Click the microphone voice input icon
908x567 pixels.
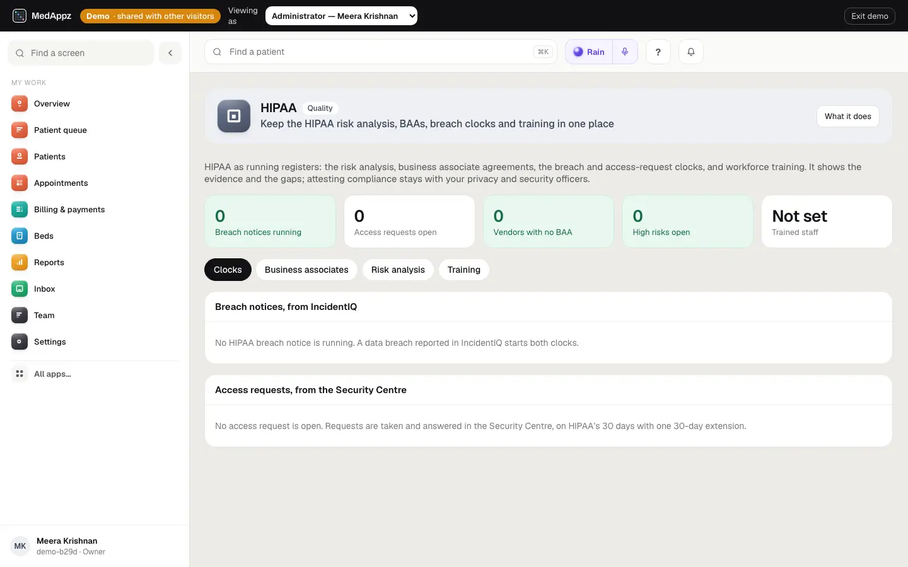[x=625, y=52]
